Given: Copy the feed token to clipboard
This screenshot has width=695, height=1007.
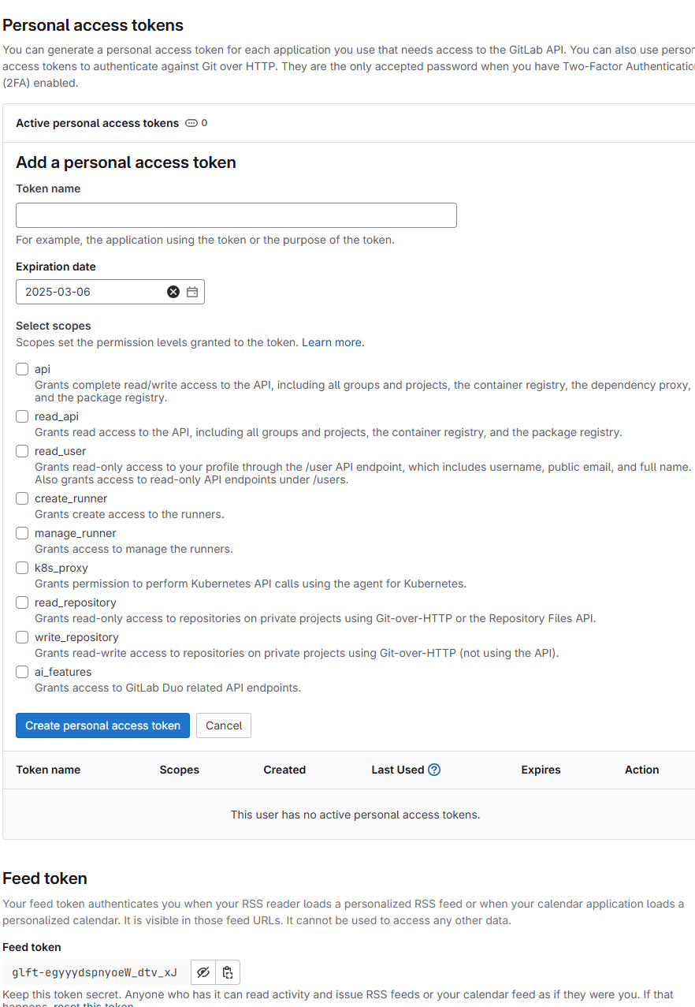Looking at the screenshot, I should pos(227,972).
